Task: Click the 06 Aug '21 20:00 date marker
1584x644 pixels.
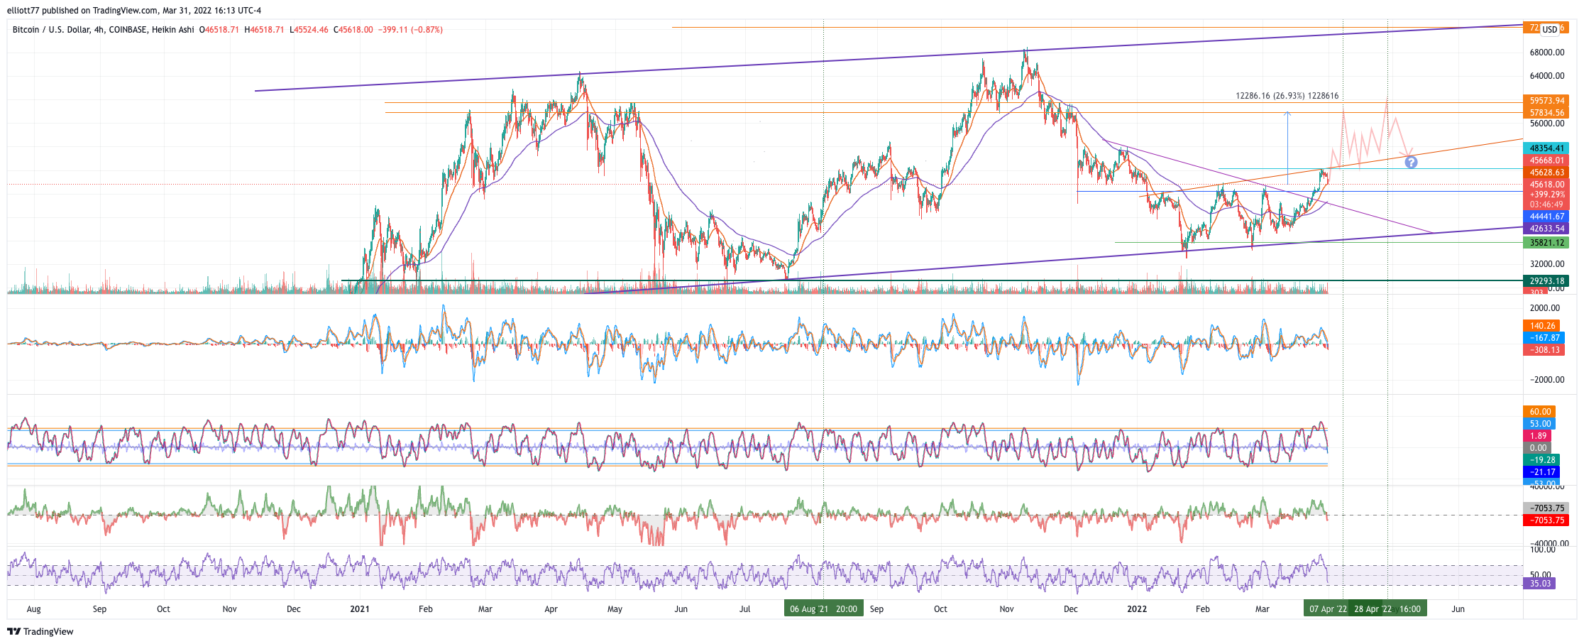Action: click(823, 609)
